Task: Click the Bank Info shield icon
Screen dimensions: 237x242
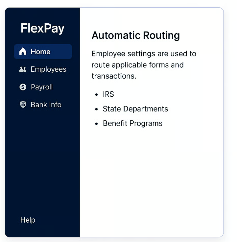Action: coord(23,105)
